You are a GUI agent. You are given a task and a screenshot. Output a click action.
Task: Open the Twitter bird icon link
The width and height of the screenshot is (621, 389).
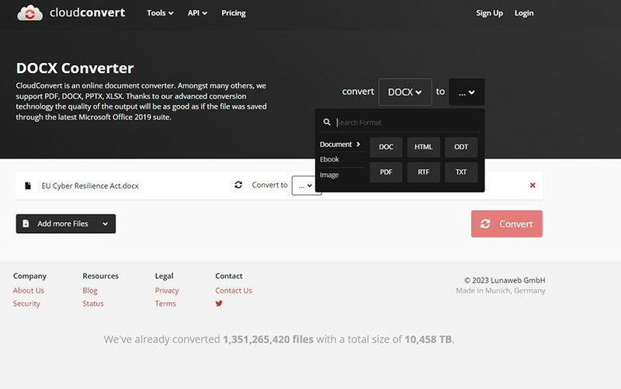coord(219,304)
